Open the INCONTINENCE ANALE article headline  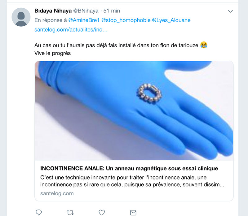click(x=129, y=169)
